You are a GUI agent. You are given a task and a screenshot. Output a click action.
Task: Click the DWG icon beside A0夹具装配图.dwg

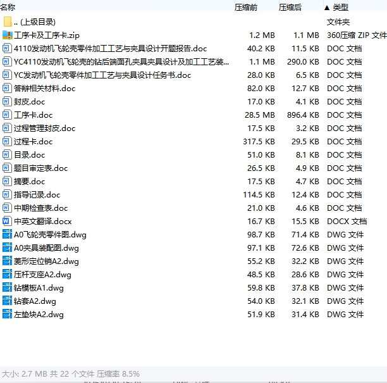(7, 248)
